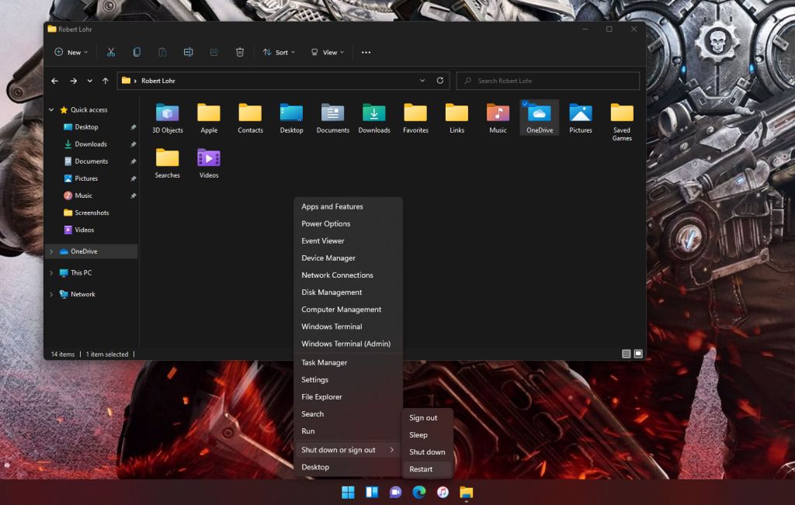Open the 3D Objects folder
This screenshot has width=795, height=505.
[168, 113]
